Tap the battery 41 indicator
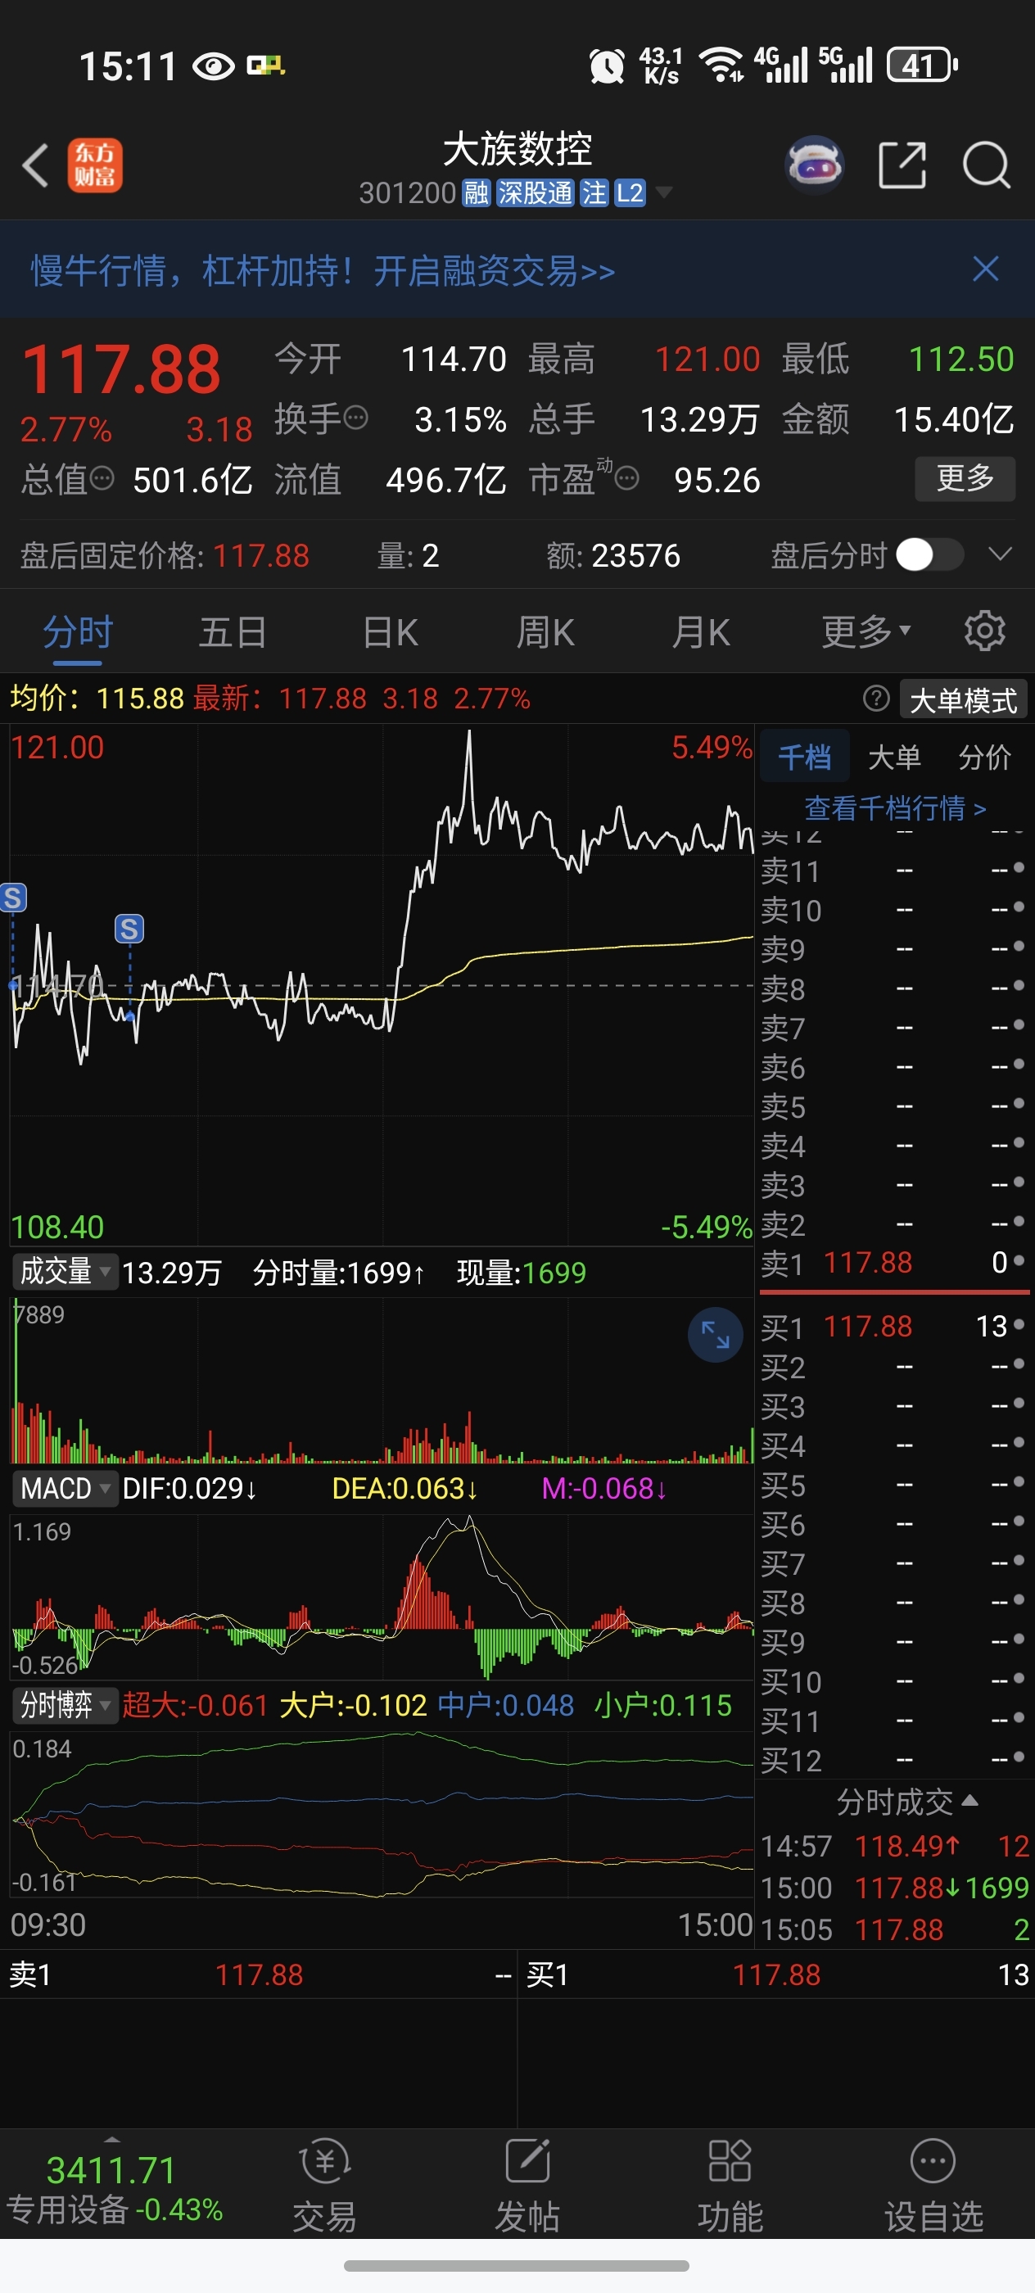 click(x=922, y=65)
